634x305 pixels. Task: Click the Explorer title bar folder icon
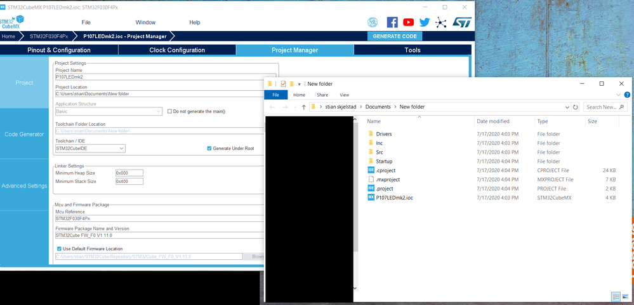(x=270, y=84)
